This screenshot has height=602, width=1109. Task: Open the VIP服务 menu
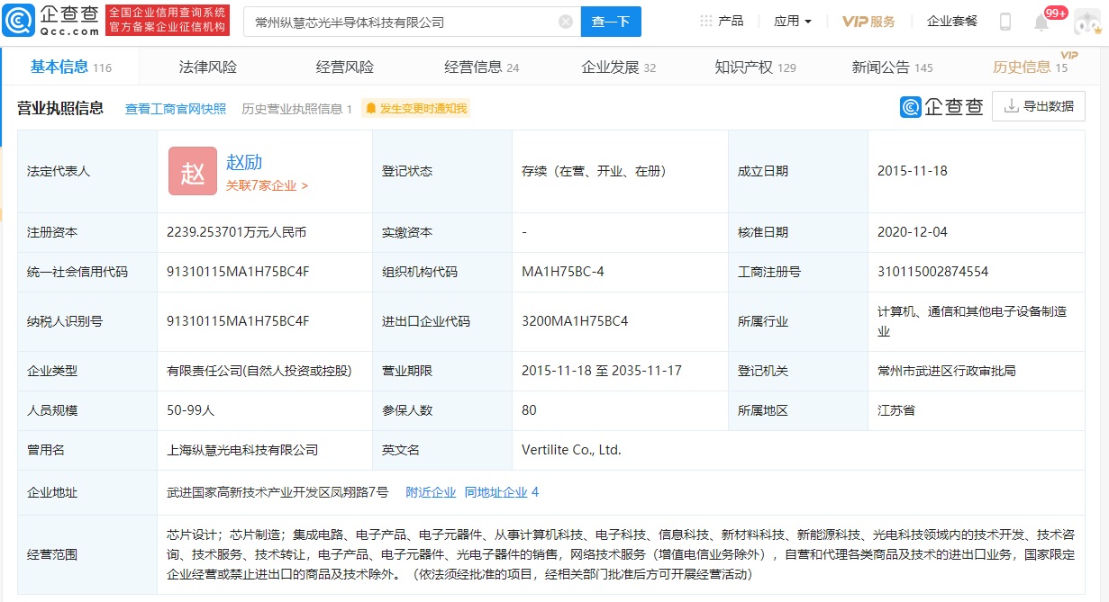pyautogui.click(x=868, y=20)
